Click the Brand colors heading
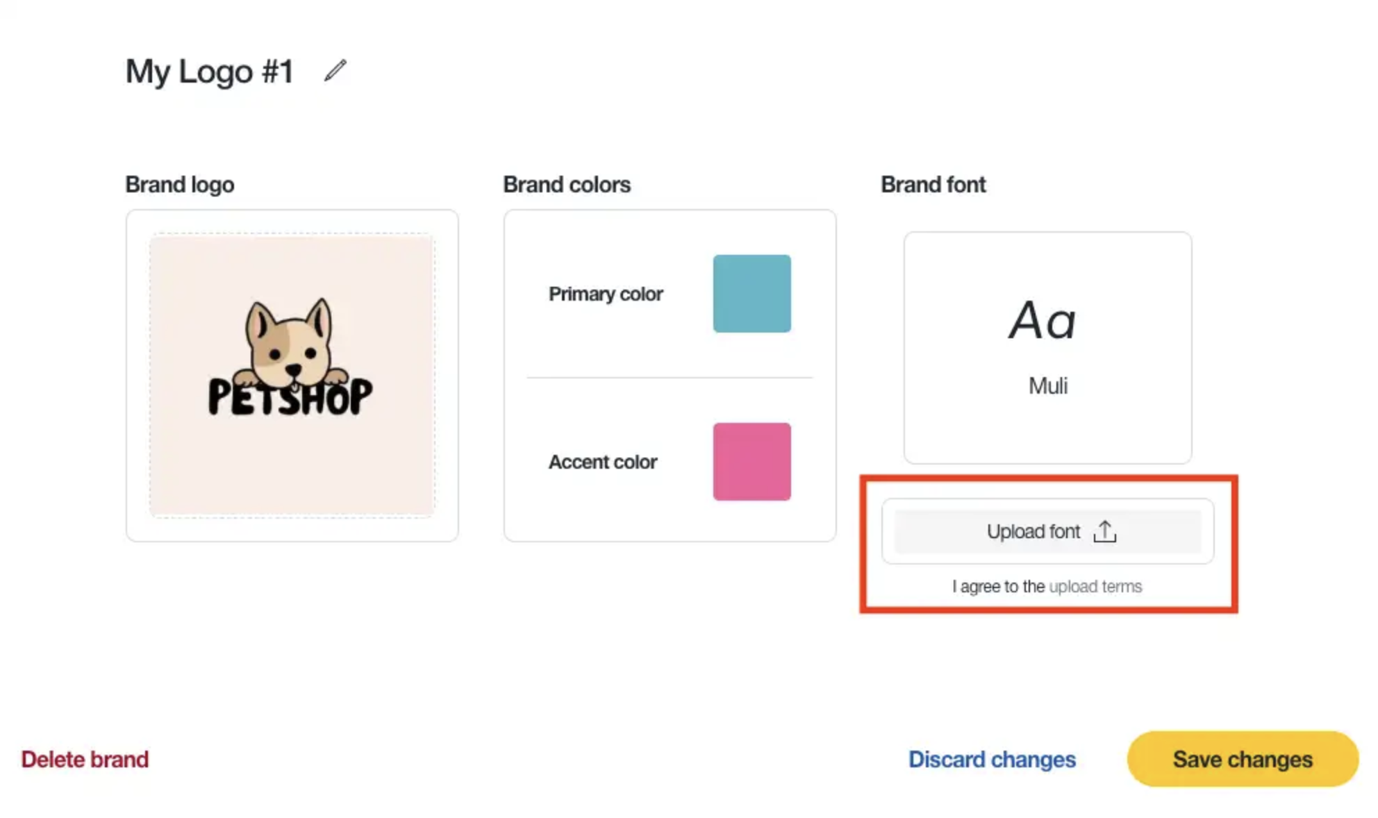 [x=567, y=185]
